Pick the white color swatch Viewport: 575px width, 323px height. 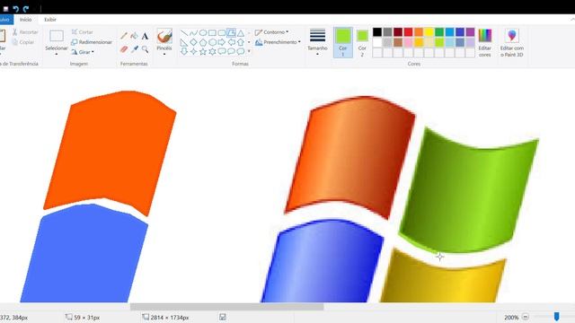[x=377, y=42]
